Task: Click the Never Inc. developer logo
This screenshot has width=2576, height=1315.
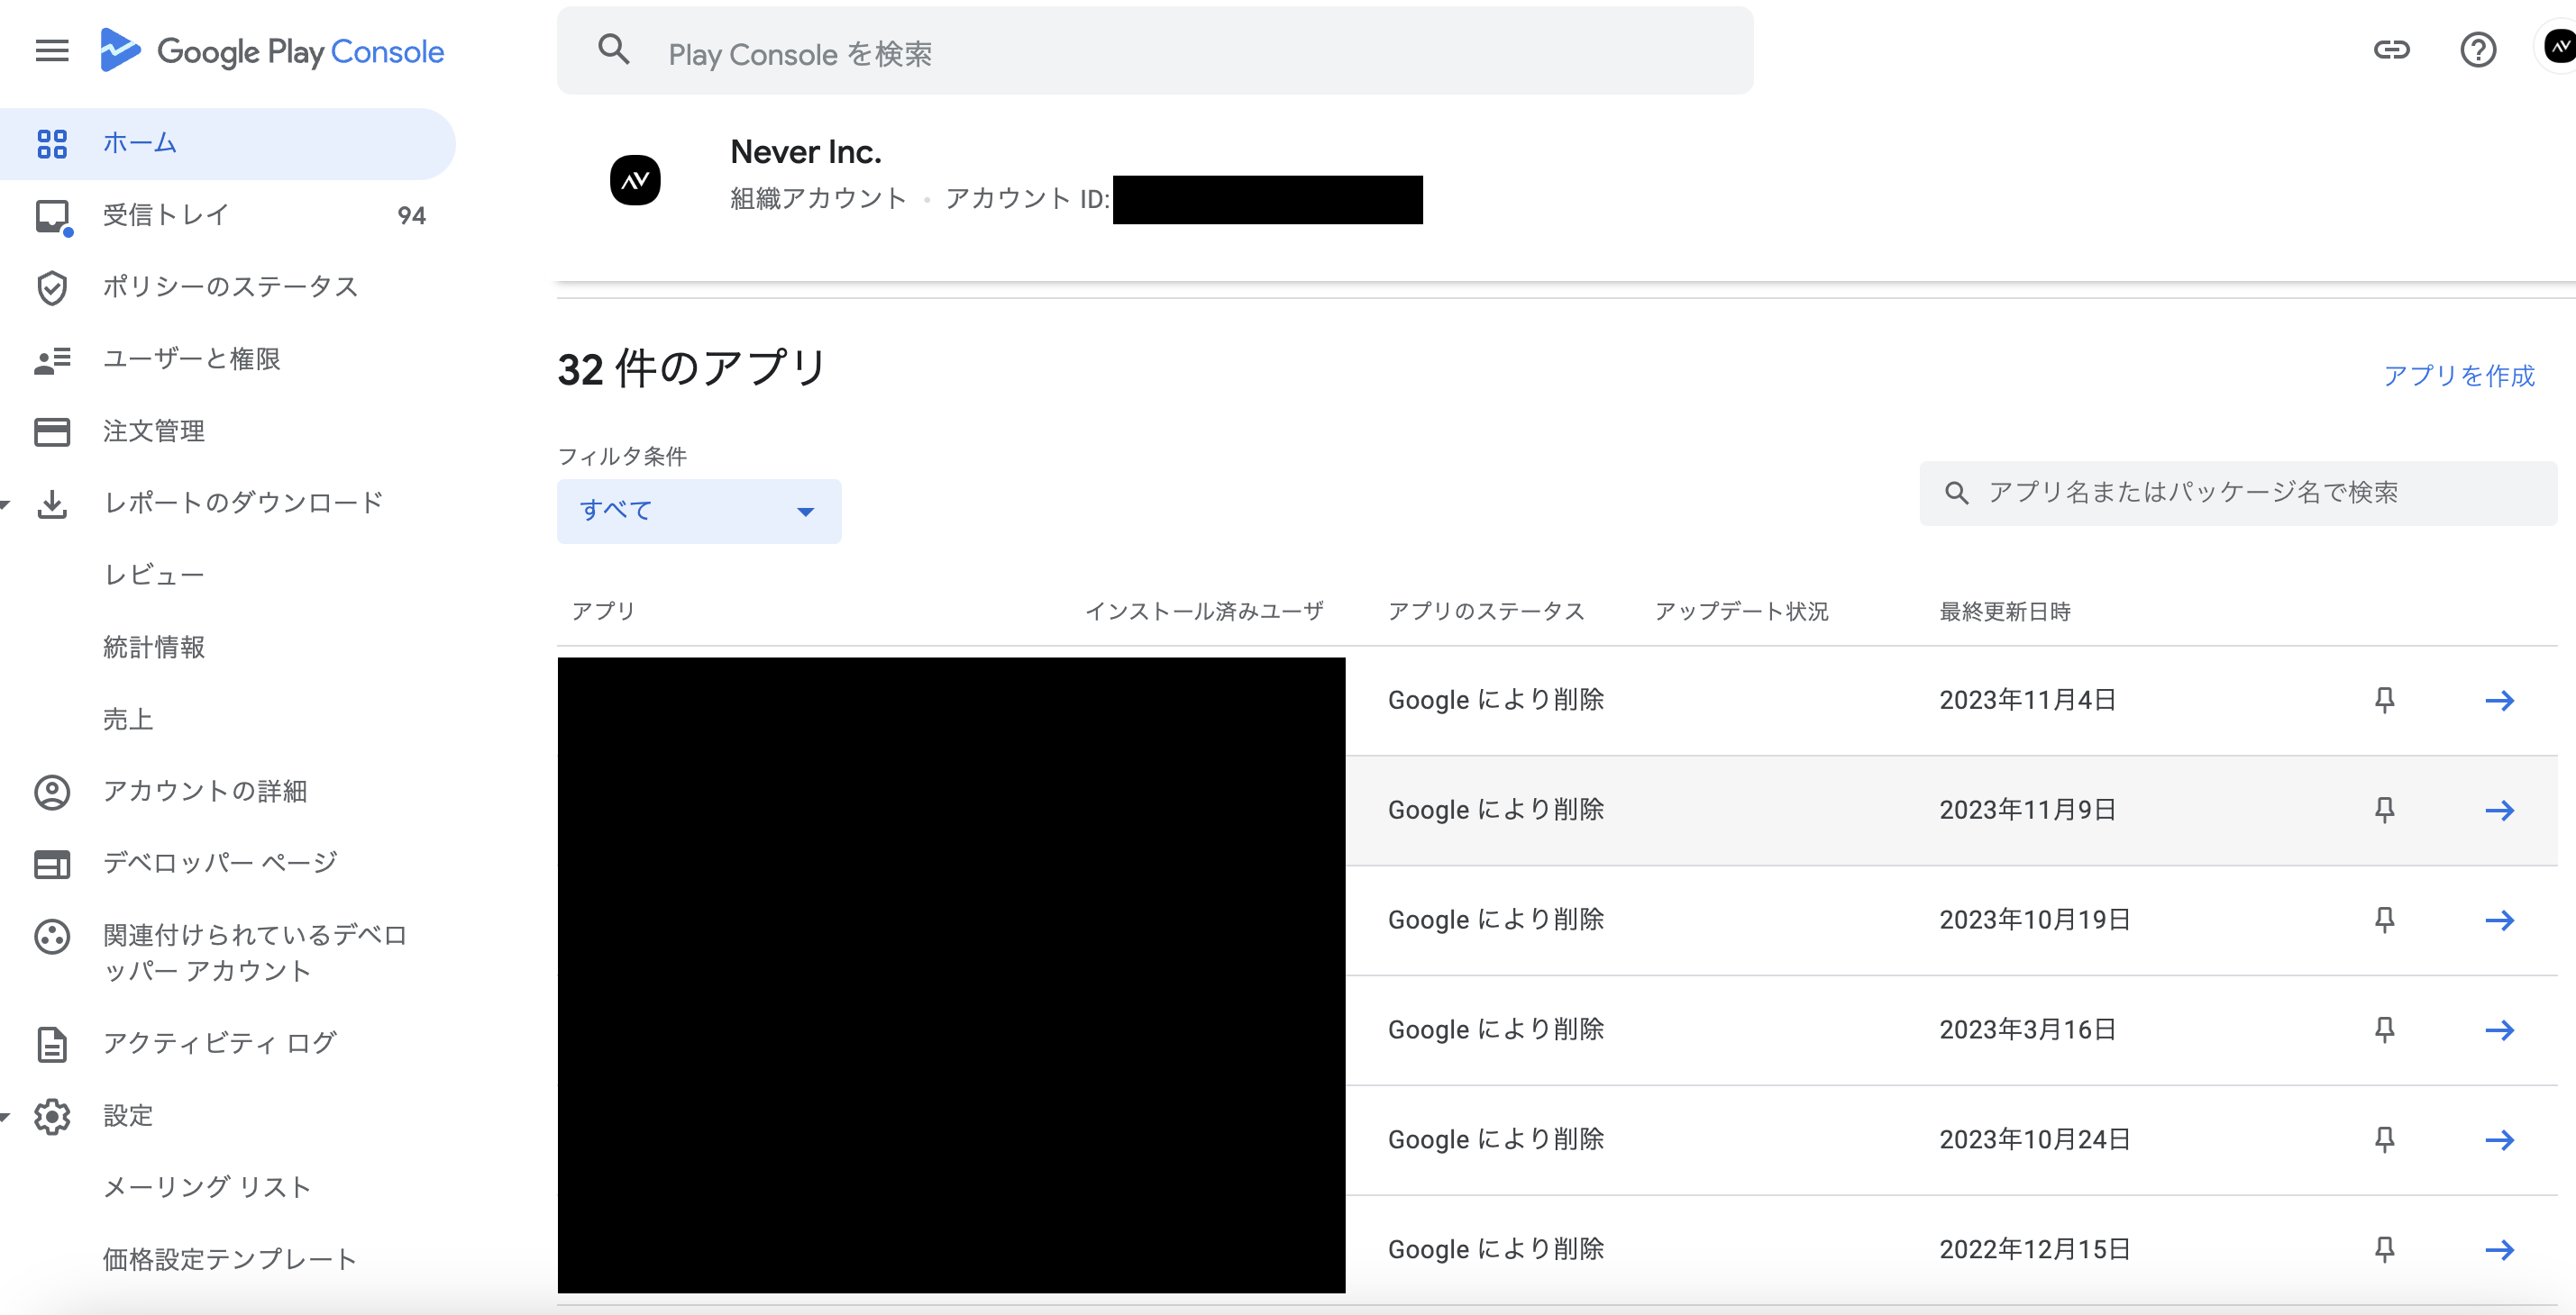Action: (635, 181)
